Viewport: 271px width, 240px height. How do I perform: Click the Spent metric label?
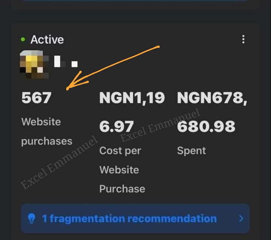pyautogui.click(x=192, y=151)
